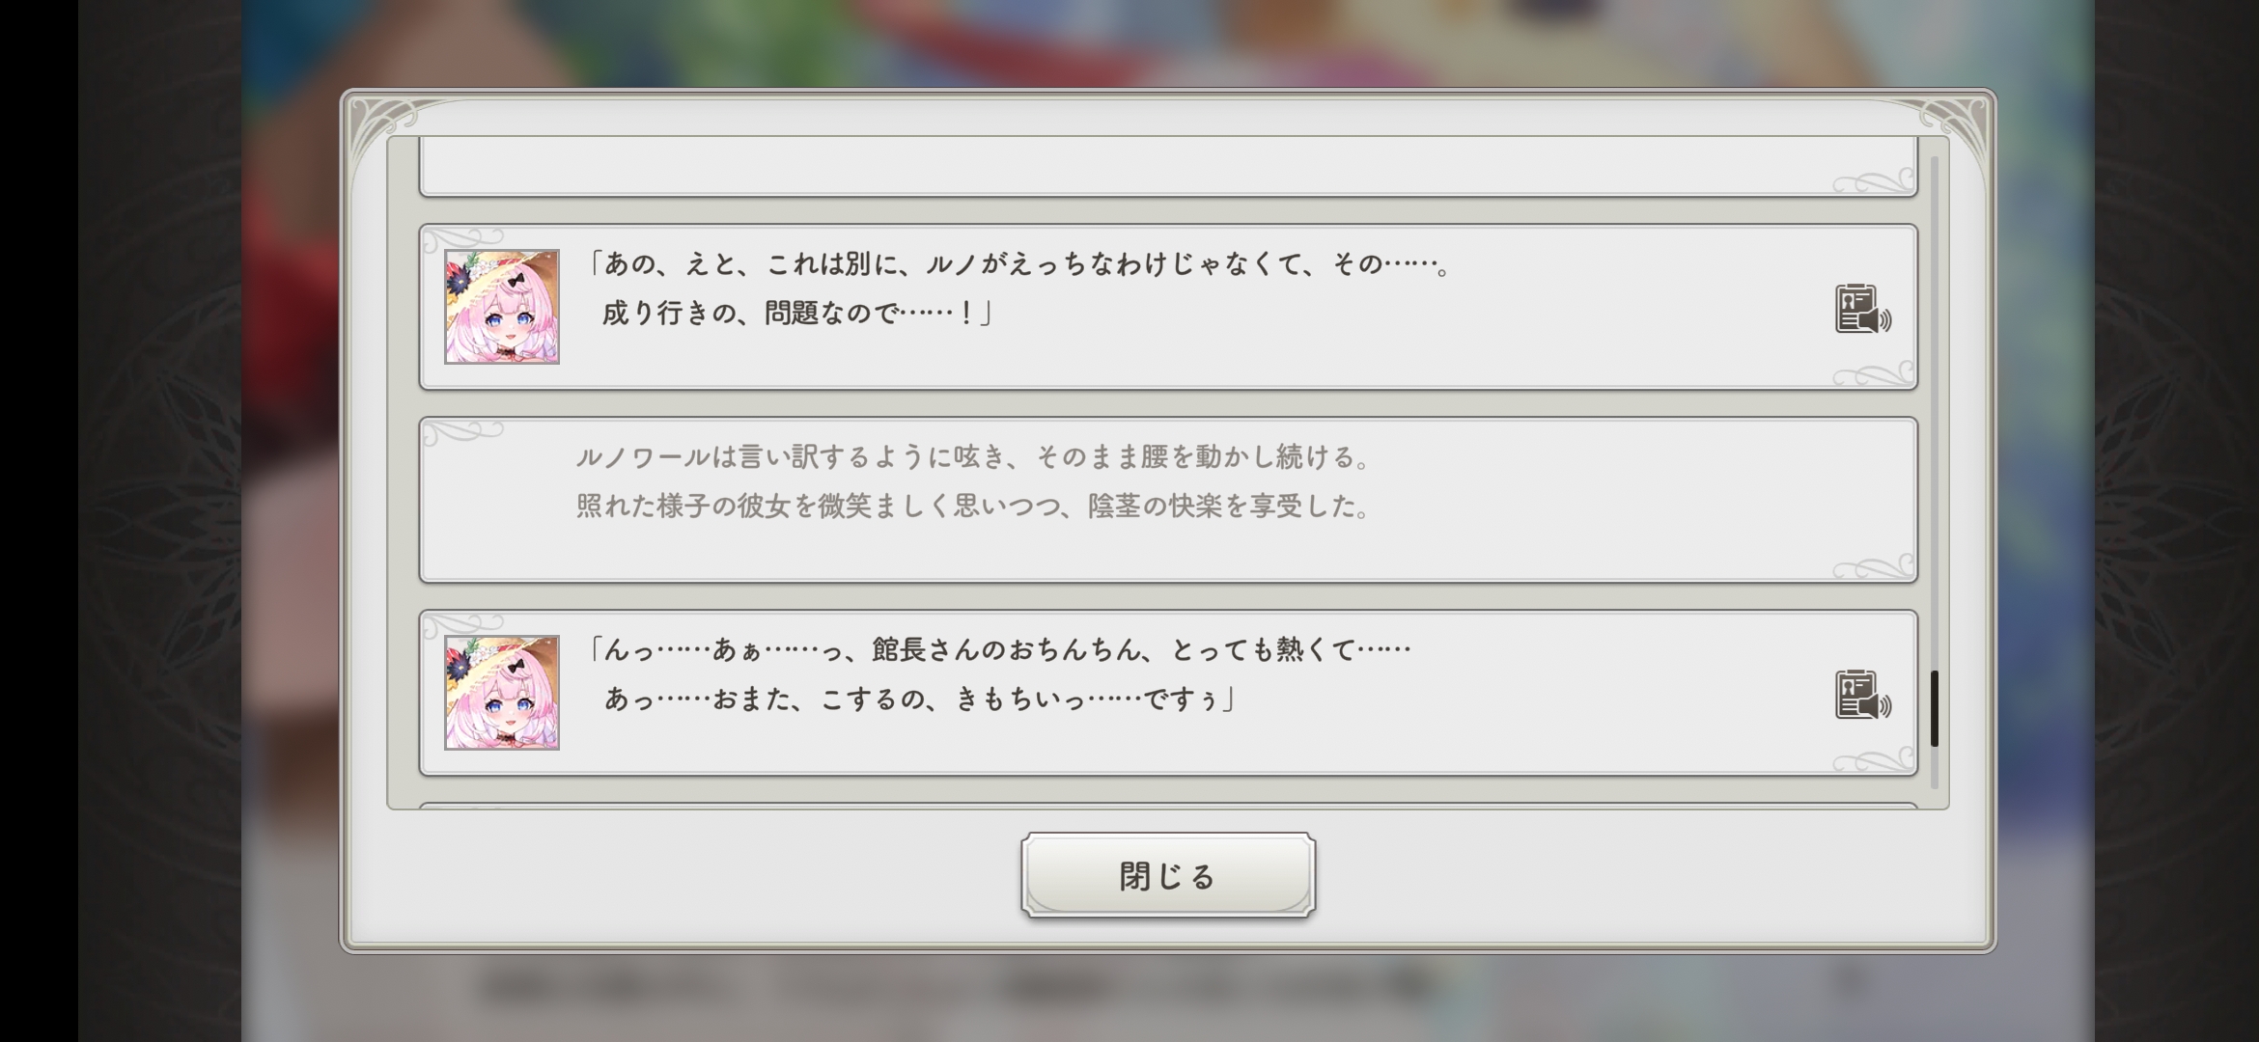Click the dark patterned border right of the dialog
Viewport: 2259px width, 1042px height.
click(2176, 521)
